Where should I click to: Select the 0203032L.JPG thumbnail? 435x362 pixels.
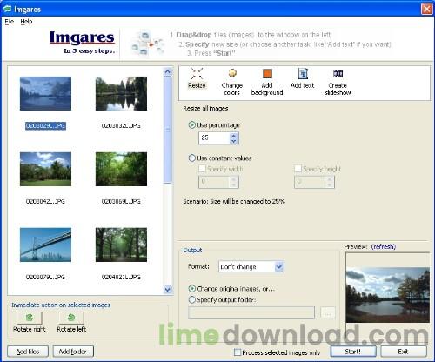121,93
